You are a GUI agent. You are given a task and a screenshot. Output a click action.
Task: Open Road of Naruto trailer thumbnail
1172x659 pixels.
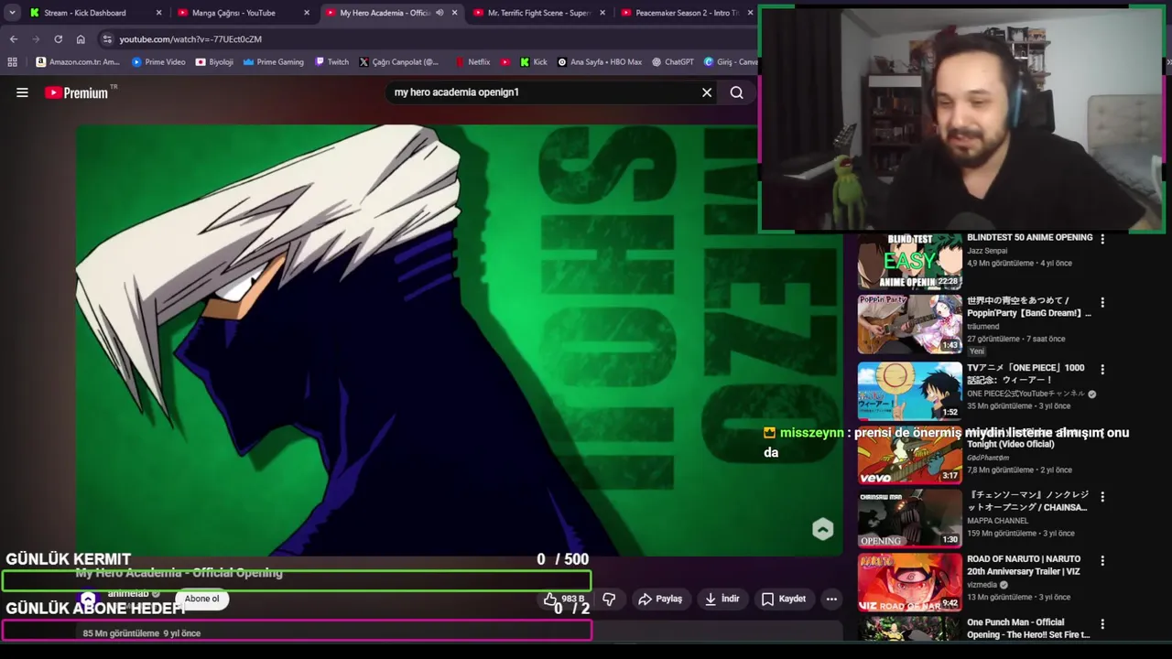[x=909, y=582]
